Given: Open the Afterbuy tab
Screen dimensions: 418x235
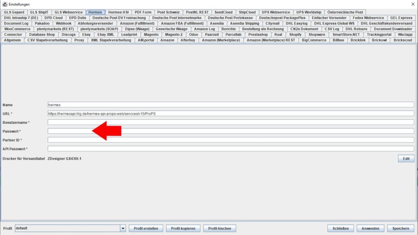Looking at the screenshot, I should (188, 40).
